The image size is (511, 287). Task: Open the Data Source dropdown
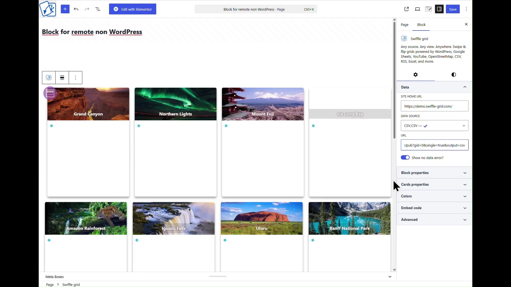point(434,126)
